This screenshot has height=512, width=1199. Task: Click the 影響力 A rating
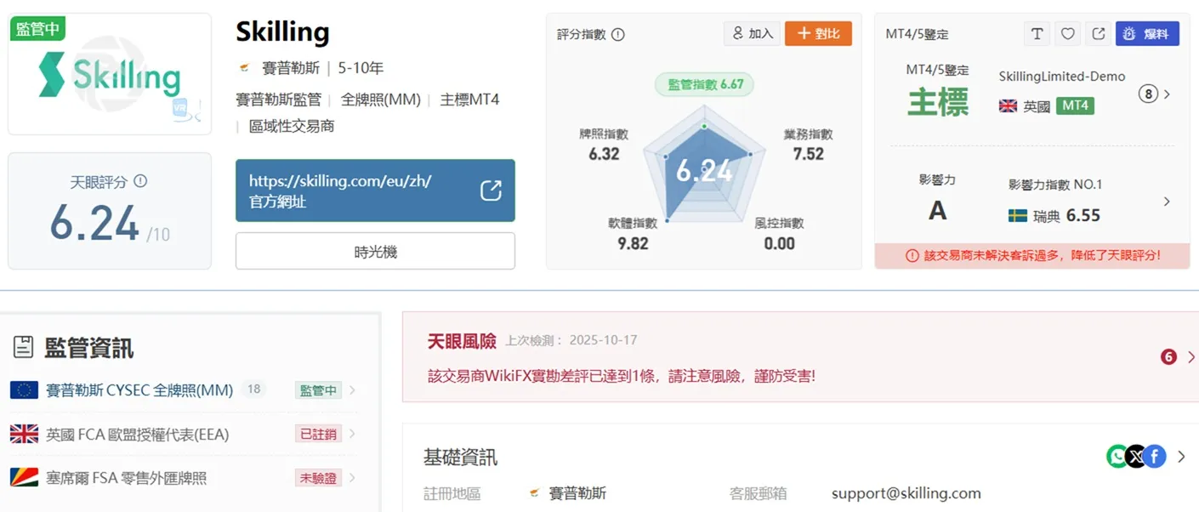click(x=937, y=210)
